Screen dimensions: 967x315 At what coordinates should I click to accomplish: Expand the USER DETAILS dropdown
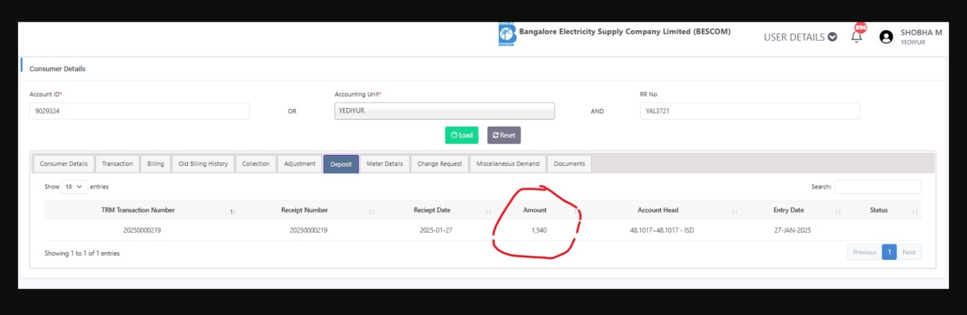click(x=800, y=37)
